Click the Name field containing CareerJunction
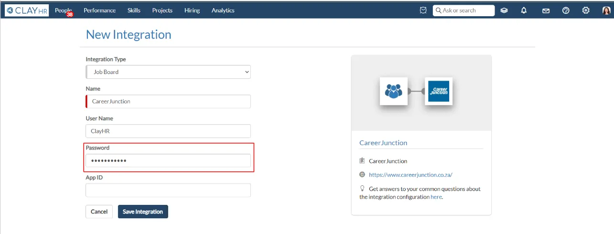 pos(168,102)
